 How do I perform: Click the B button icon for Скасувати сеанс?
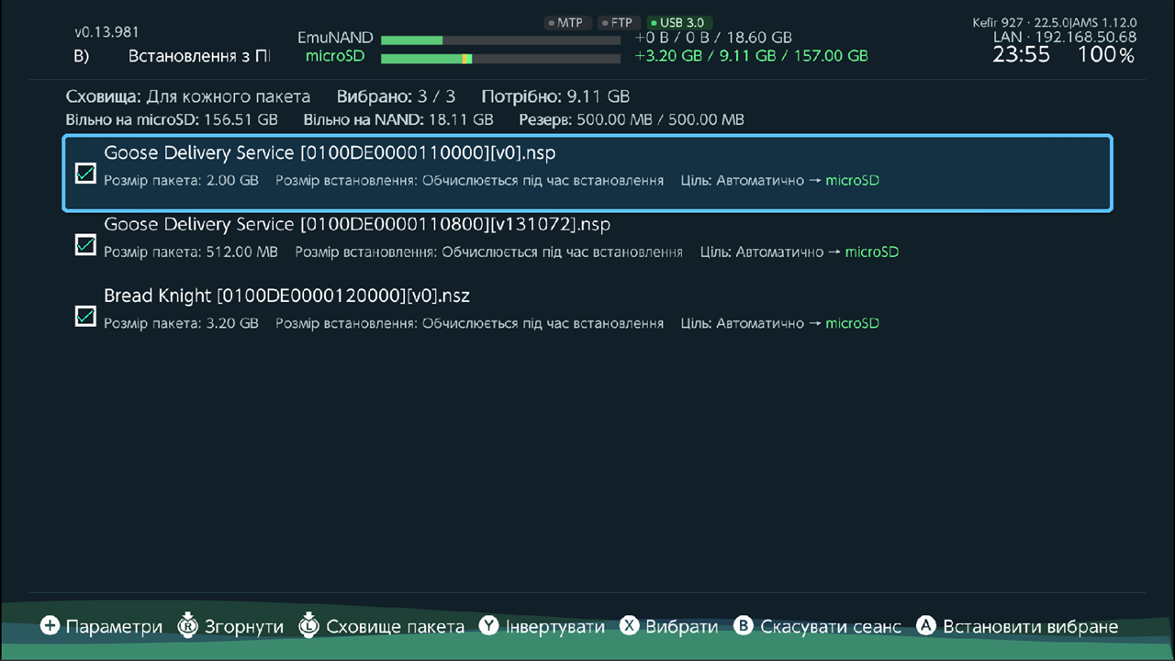pyautogui.click(x=744, y=626)
